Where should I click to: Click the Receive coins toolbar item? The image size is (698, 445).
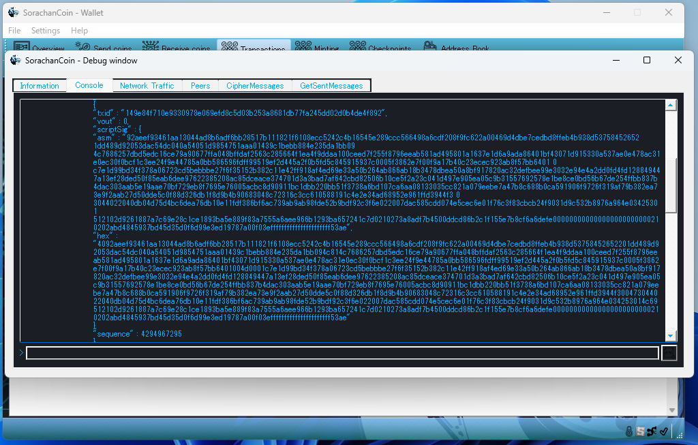click(177, 47)
